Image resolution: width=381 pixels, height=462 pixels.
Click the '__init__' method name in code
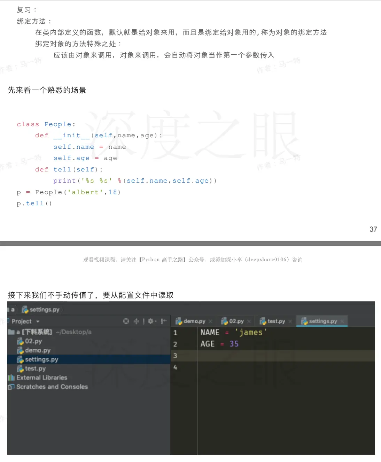click(x=72, y=136)
